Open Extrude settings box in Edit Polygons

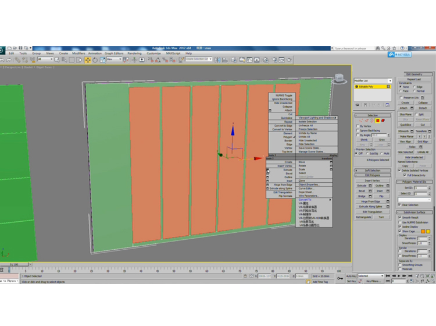click(x=370, y=186)
